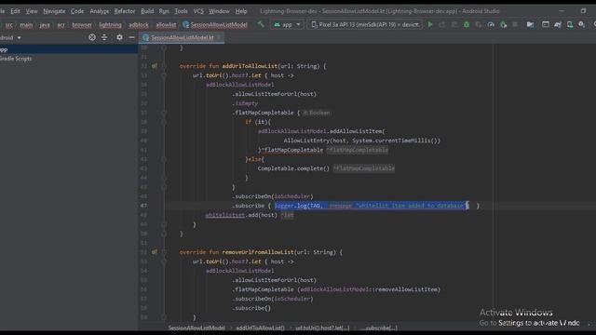The image size is (596, 335).
Task: Open the Window menu
Action: click(x=220, y=11)
